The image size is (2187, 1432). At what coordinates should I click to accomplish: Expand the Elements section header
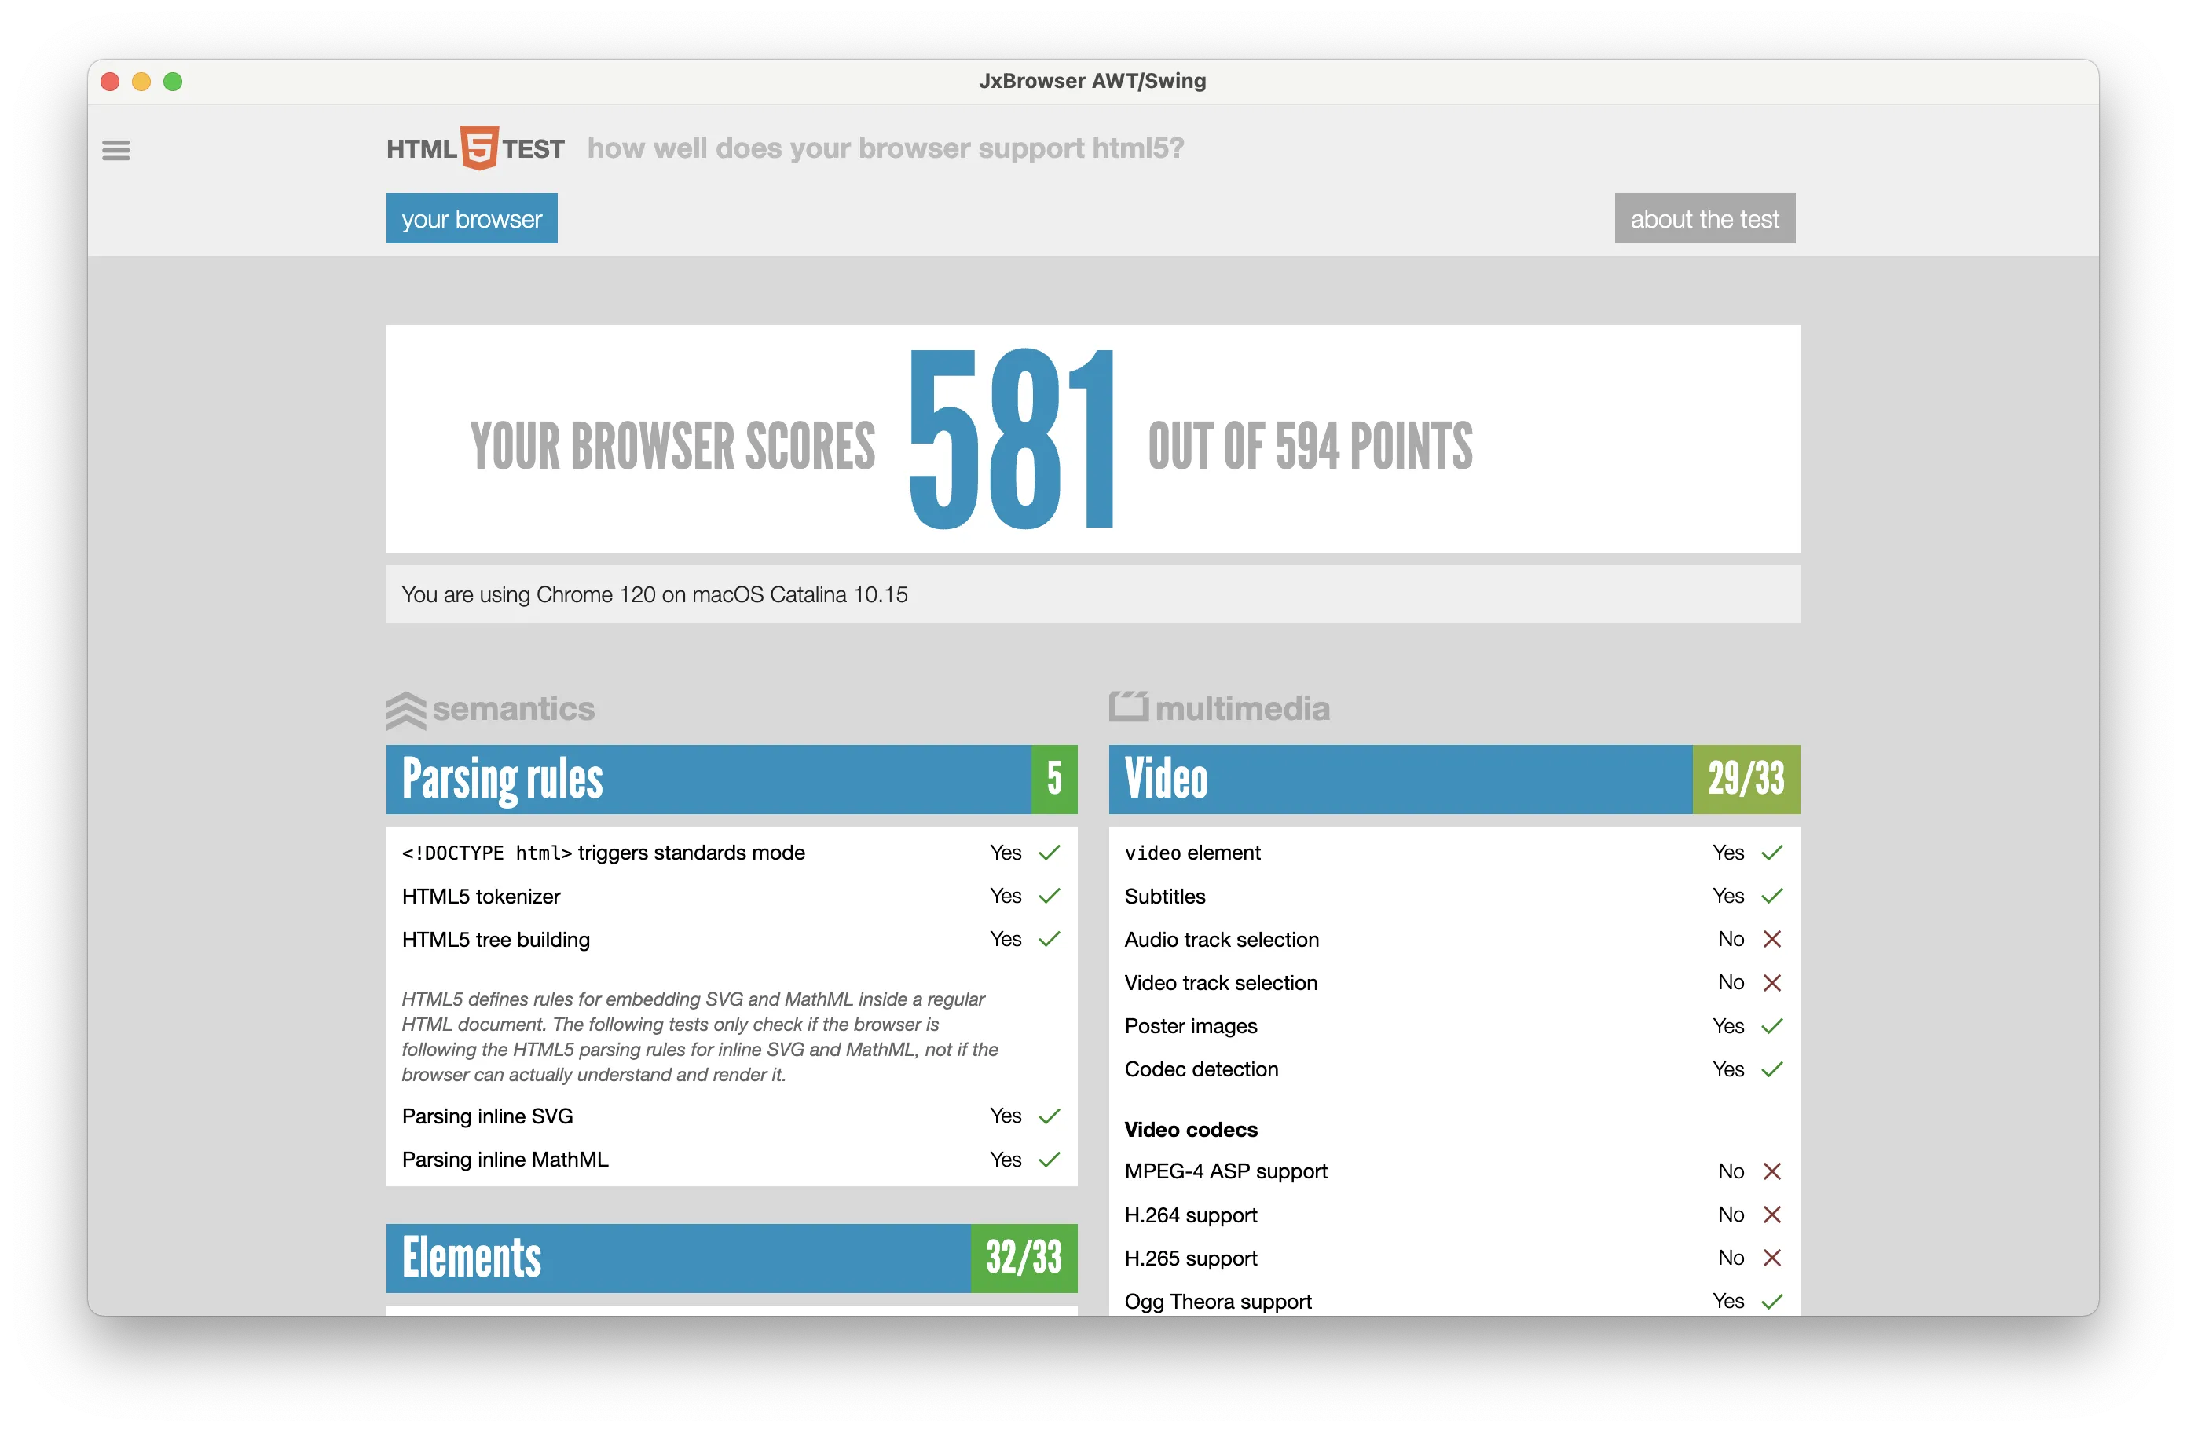click(735, 1255)
